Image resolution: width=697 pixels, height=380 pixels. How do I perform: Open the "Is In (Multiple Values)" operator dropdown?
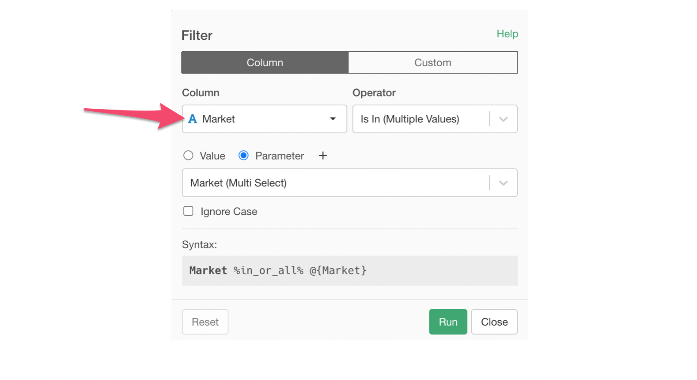pyautogui.click(x=422, y=119)
